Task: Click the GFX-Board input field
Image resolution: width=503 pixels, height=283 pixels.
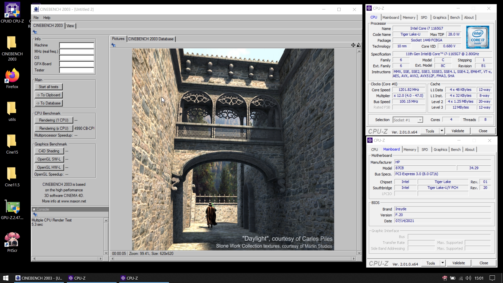Action: click(x=76, y=64)
